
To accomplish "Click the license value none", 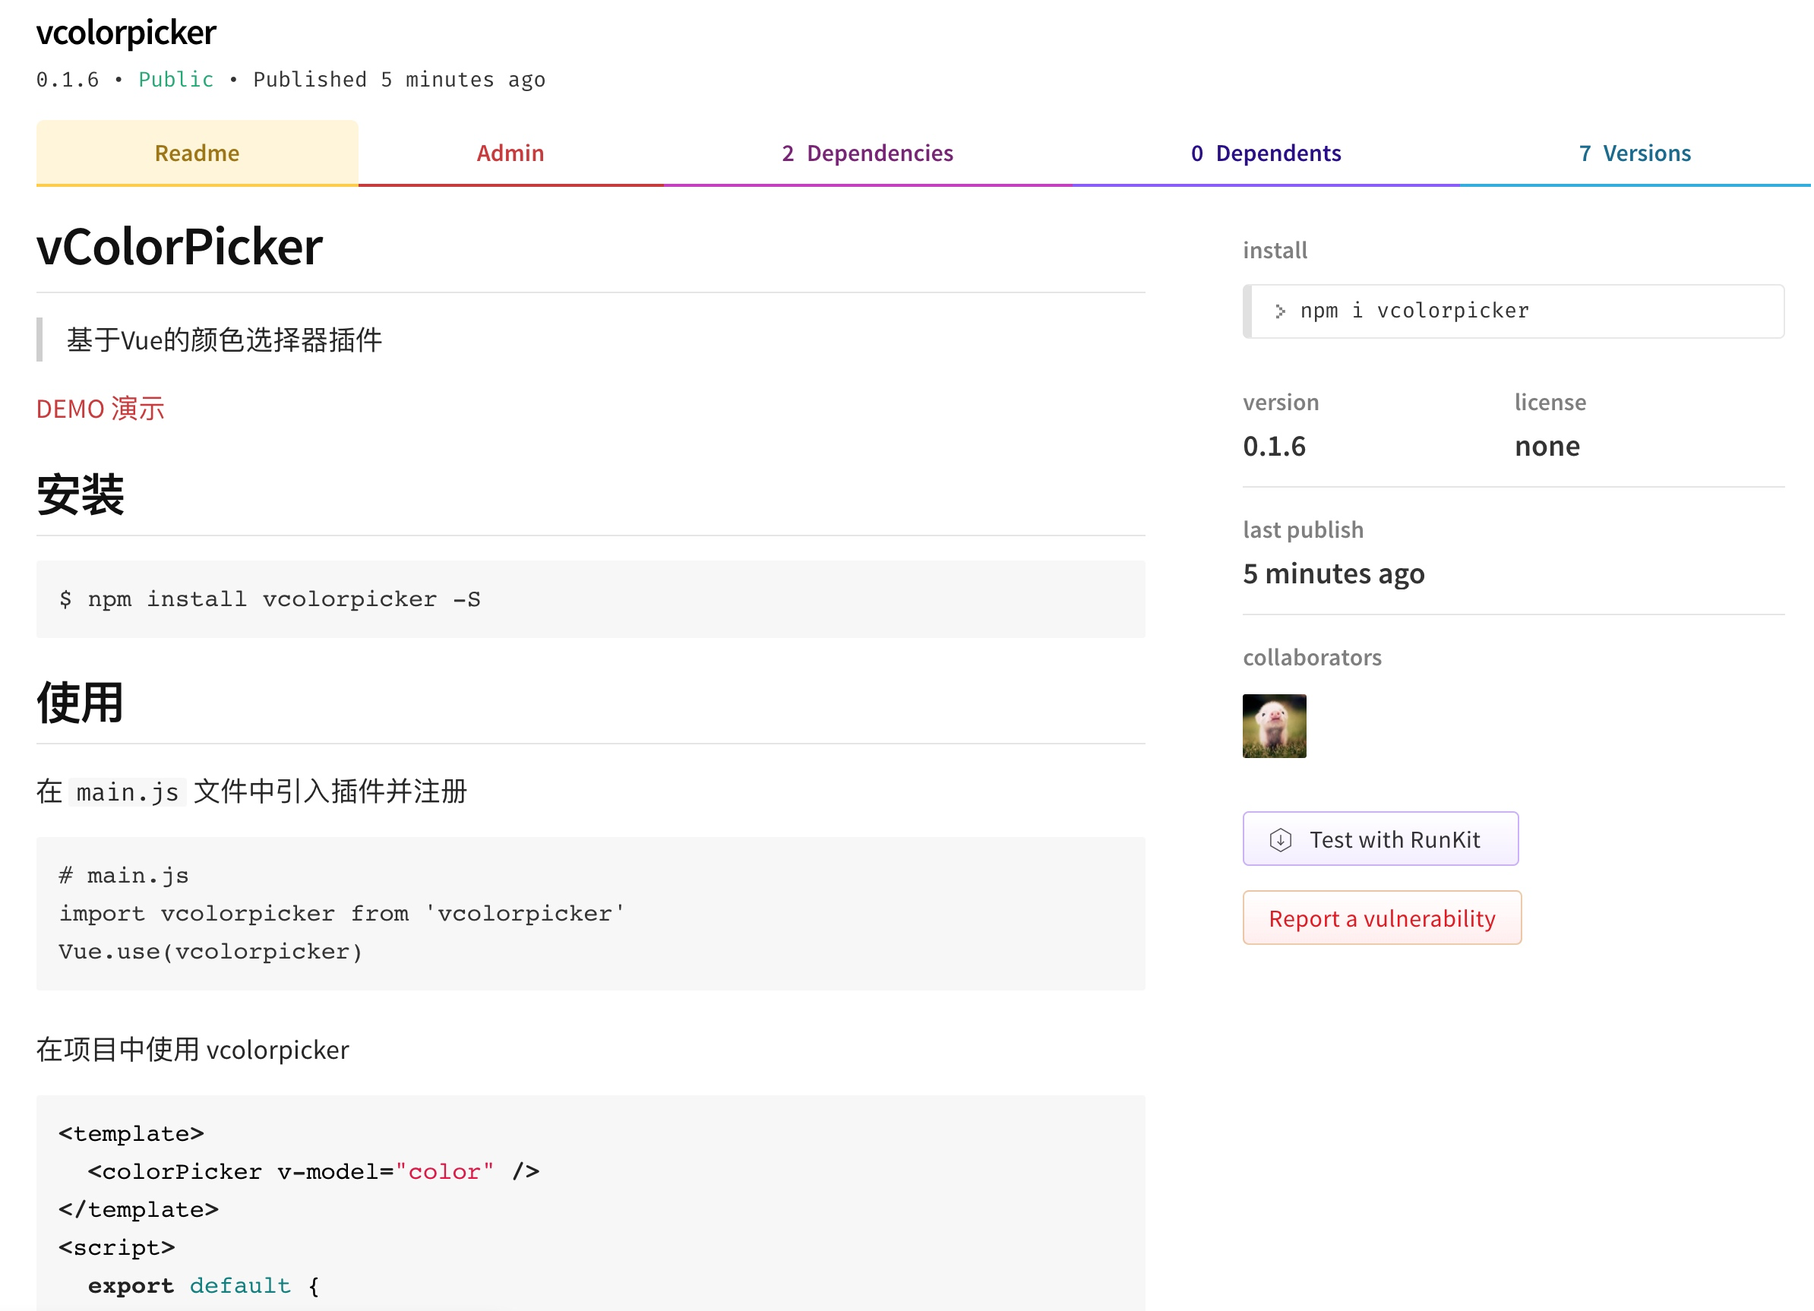I will point(1547,447).
